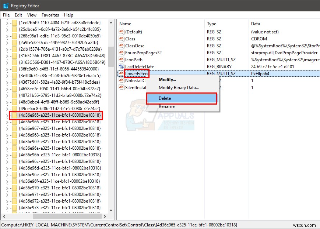Select the icon beside EnumPropPages32 value
This screenshot has height=229, width=320.
122,52
